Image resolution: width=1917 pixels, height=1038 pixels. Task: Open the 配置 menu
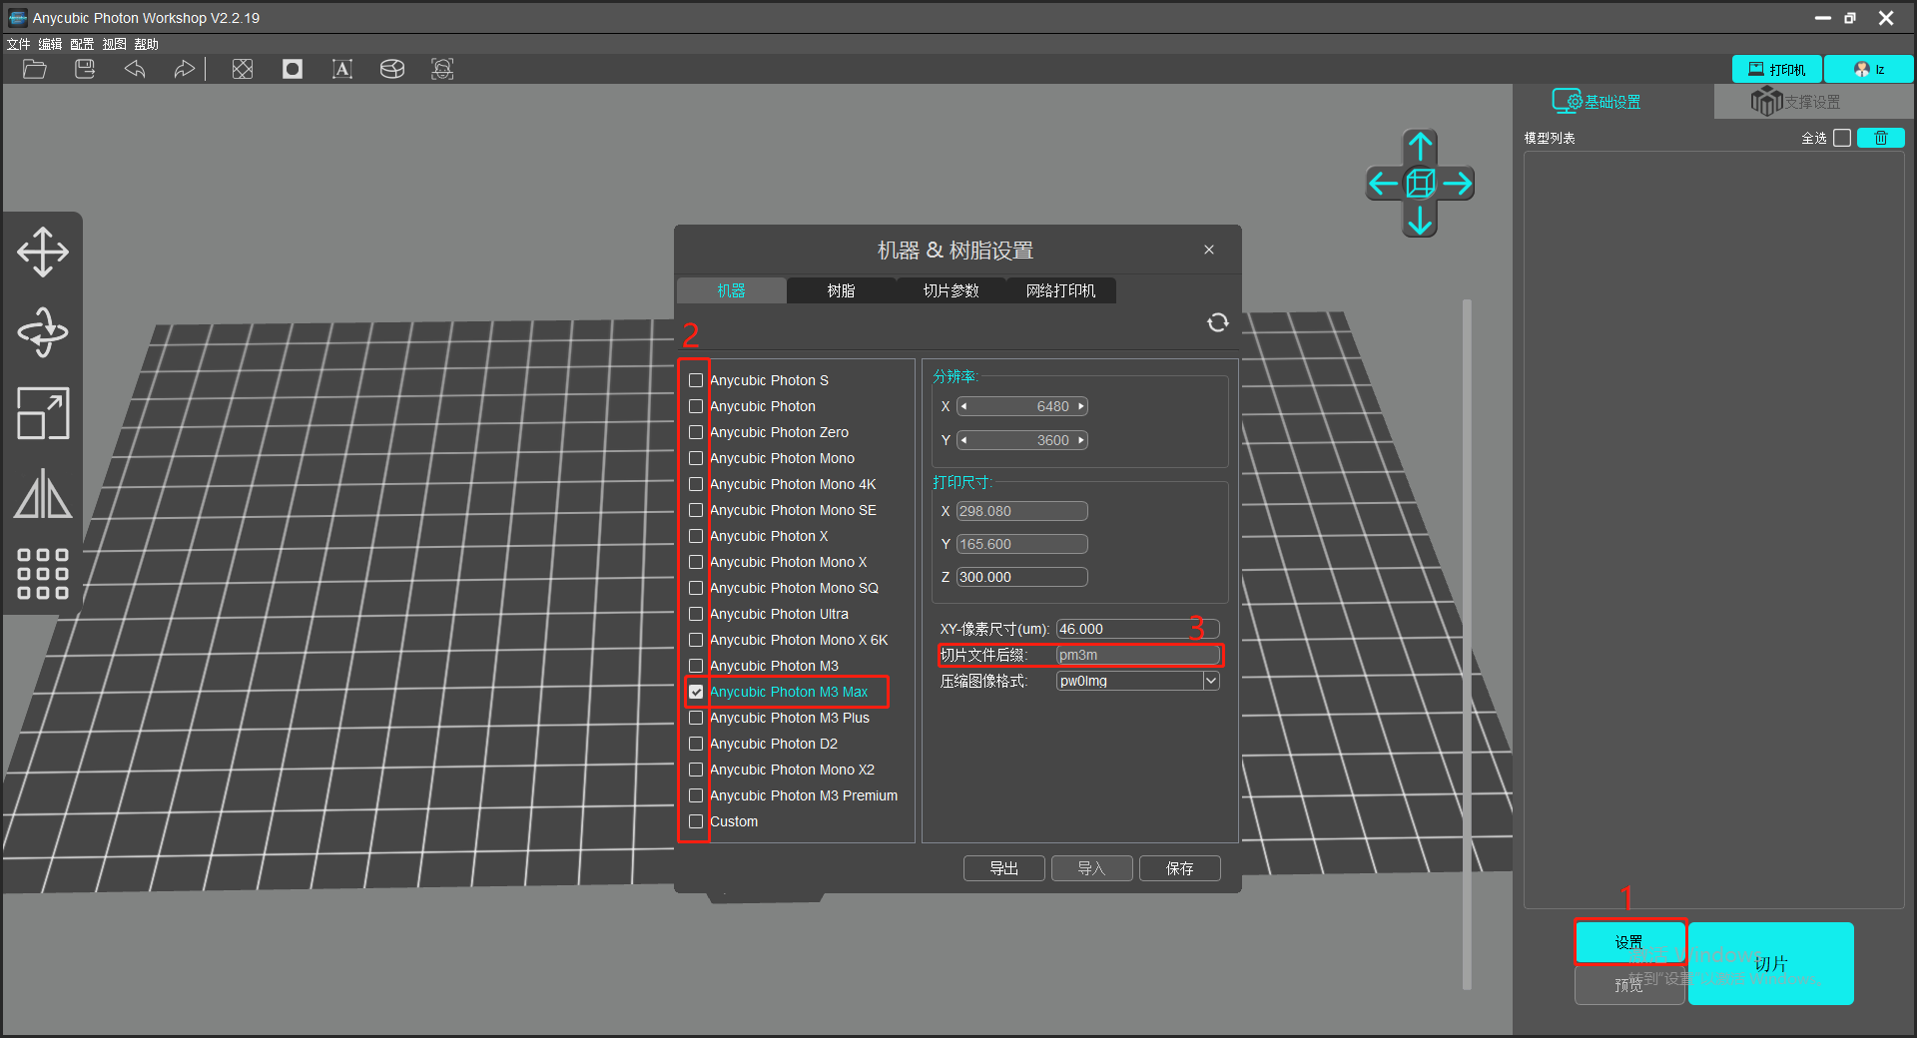tap(83, 44)
